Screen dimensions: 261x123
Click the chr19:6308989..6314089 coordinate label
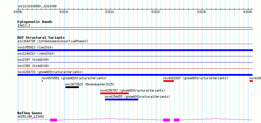click(37, 6)
